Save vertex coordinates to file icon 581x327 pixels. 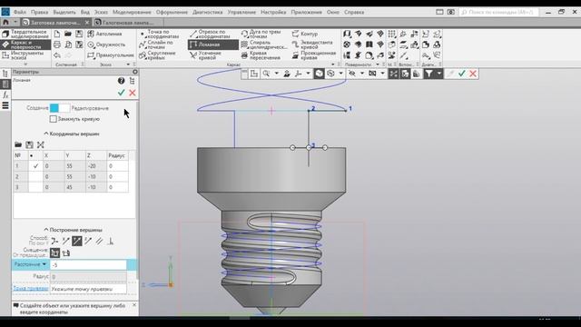(x=29, y=144)
